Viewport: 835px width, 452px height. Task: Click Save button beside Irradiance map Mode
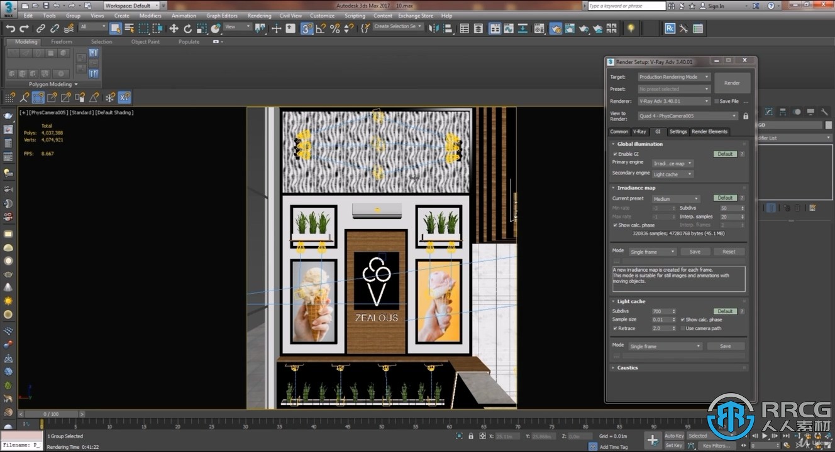click(695, 252)
